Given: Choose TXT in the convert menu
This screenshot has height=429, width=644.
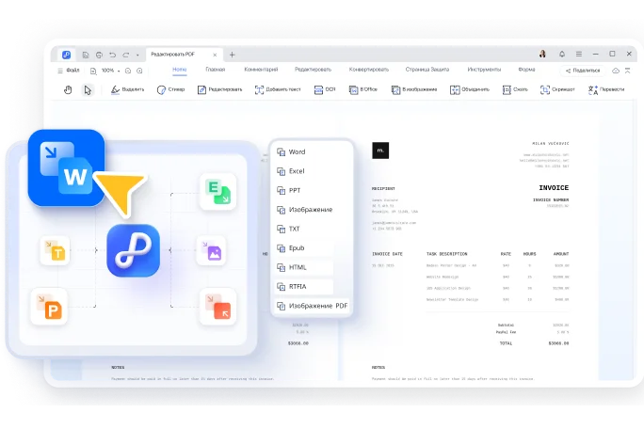Looking at the screenshot, I should (x=288, y=229).
